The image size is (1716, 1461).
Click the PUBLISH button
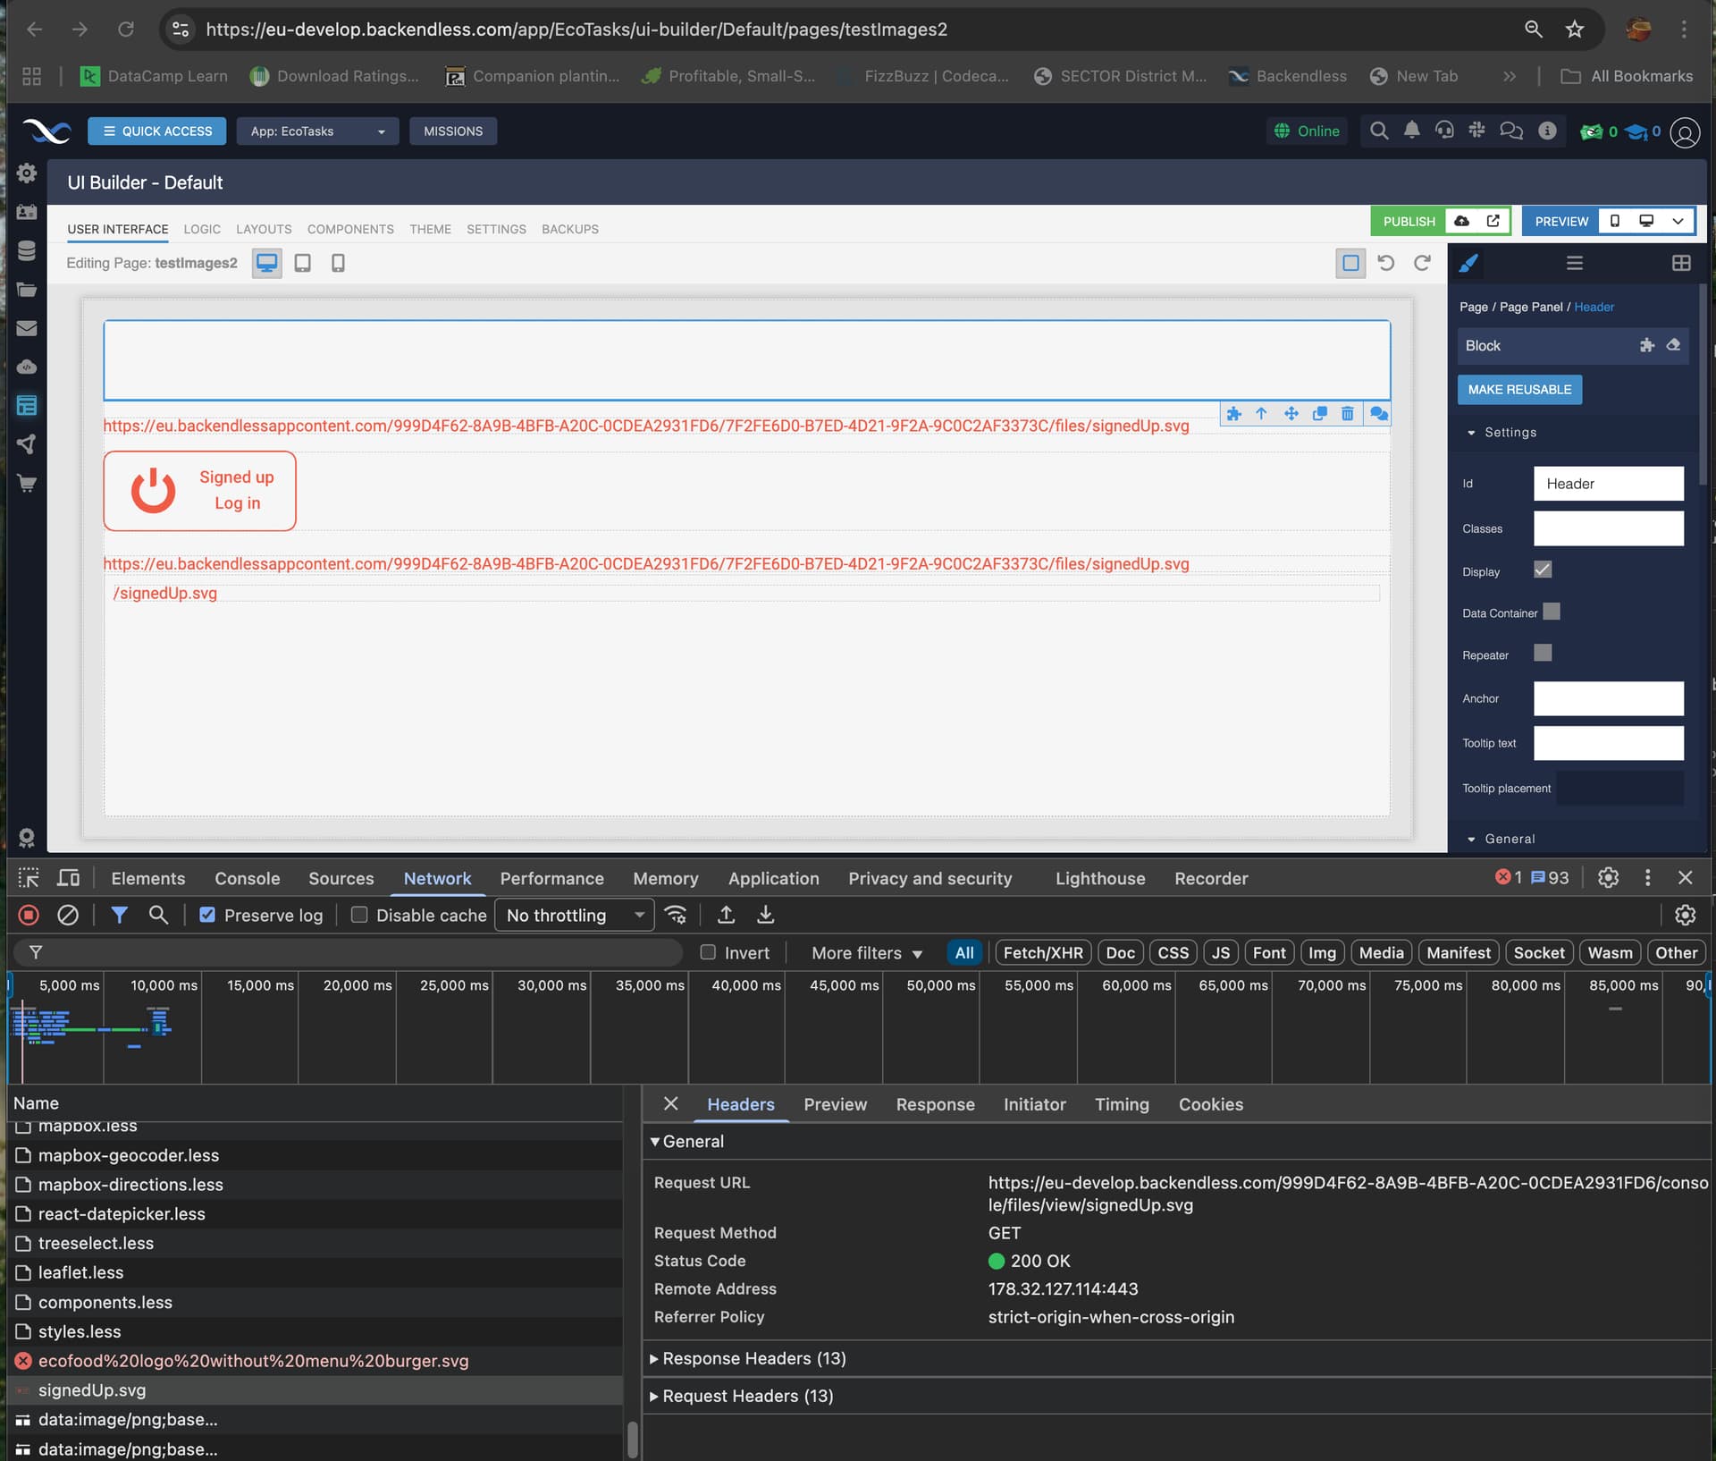point(1409,221)
